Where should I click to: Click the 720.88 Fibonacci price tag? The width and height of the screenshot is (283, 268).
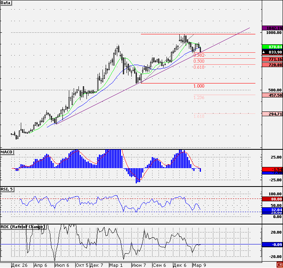272,65
